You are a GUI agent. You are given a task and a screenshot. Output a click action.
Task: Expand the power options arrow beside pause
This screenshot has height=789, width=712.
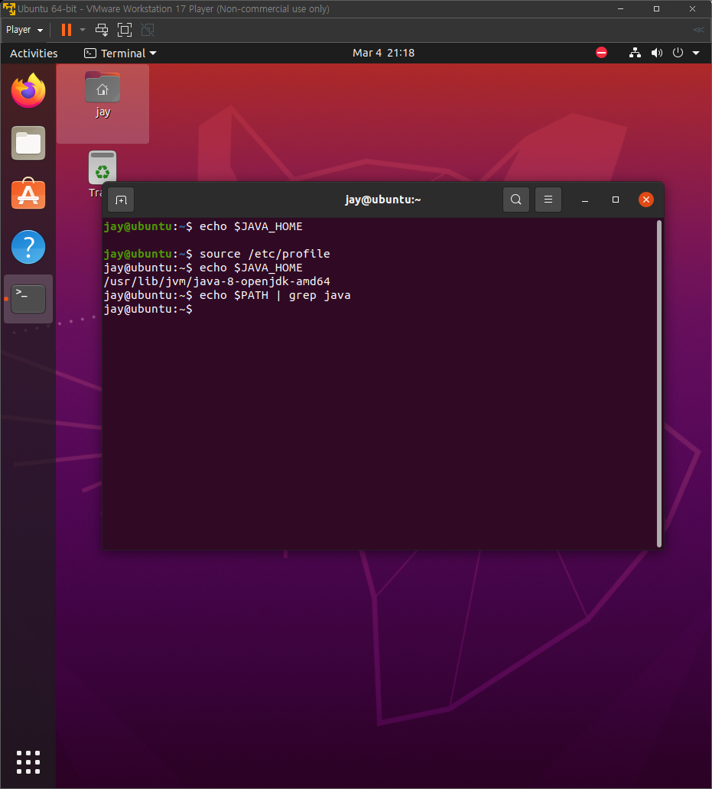(x=83, y=30)
